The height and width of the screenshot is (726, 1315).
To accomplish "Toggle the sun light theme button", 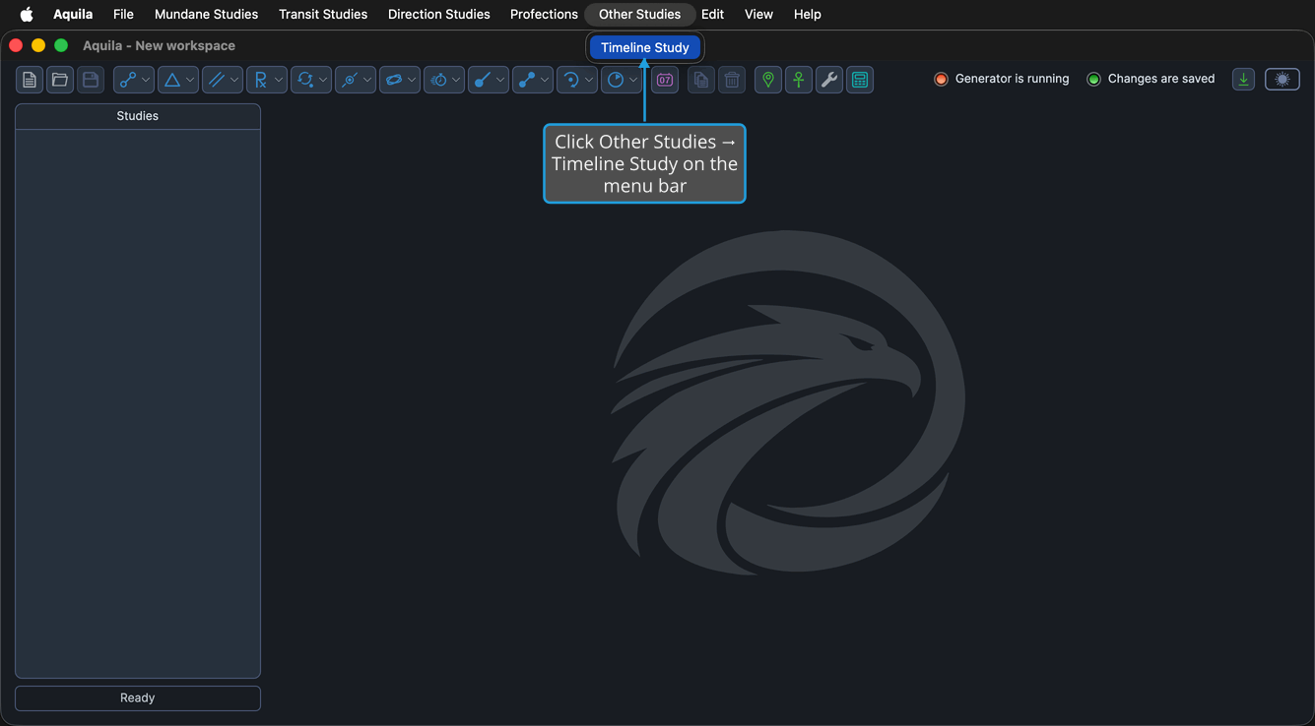I will (1282, 80).
